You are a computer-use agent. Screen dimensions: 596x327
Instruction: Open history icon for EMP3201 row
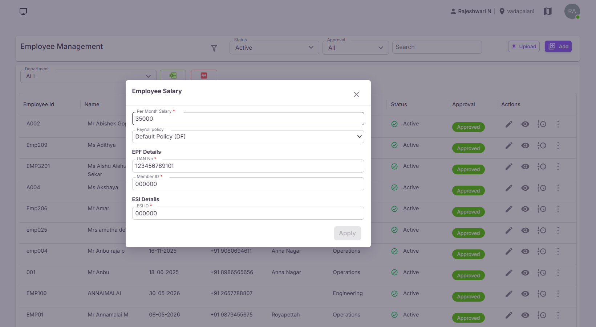point(542,166)
